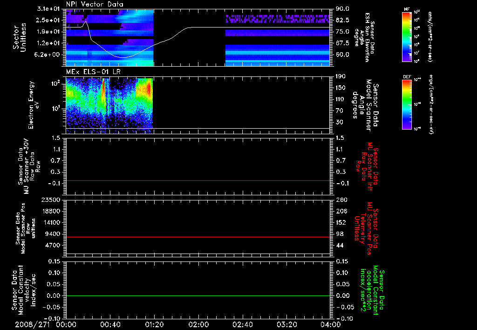Screen dimensions: 477x330
Task: Click the 'MEx ELS-01 LR' panel title
Action: tap(93, 72)
